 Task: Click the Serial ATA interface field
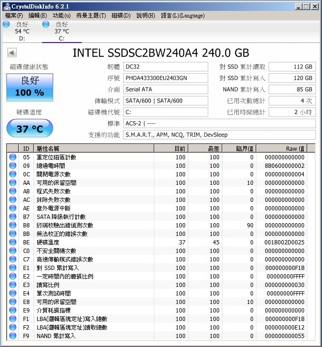(x=166, y=89)
